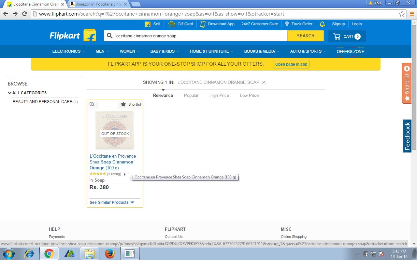Sort results by High Price
The height and width of the screenshot is (260, 417).
[219, 96]
